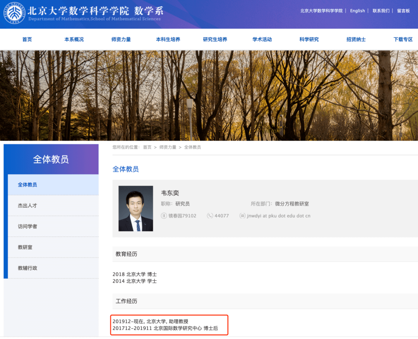Click the Peking University logo emblem
The width and height of the screenshot is (418, 339).
click(x=14, y=14)
